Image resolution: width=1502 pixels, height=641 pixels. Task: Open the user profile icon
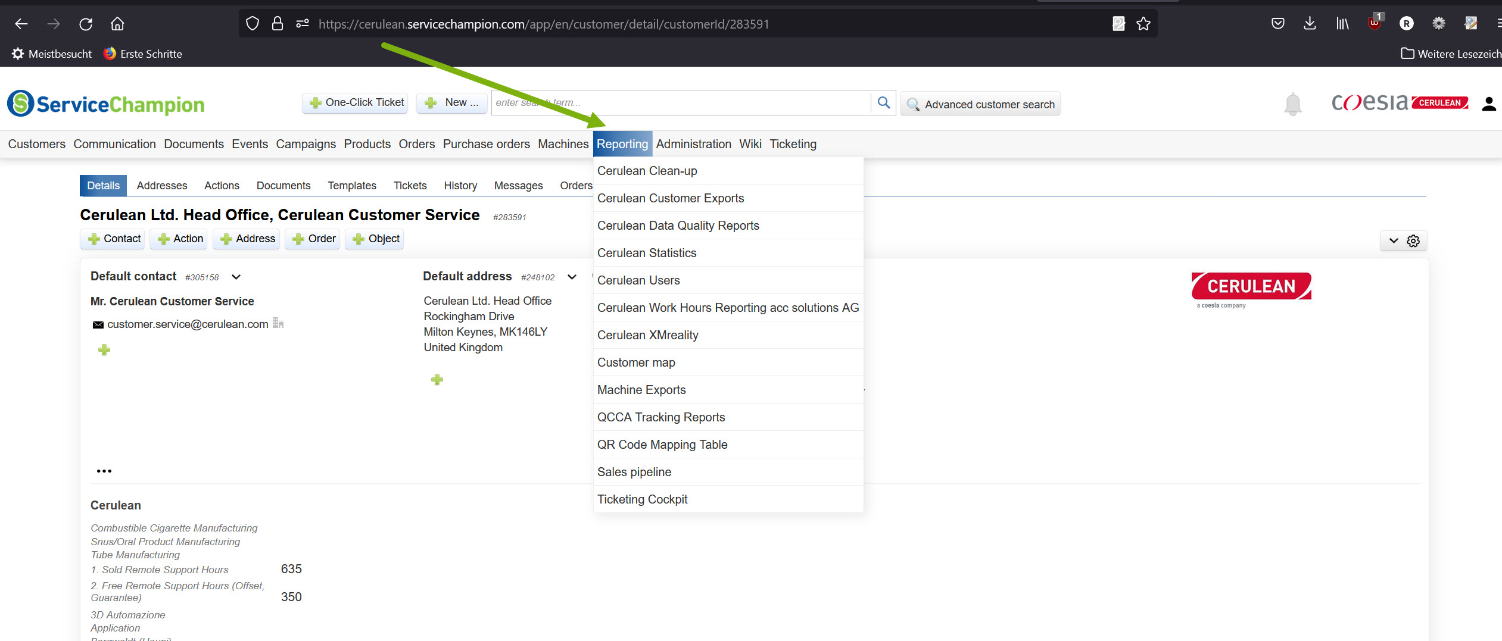tap(1489, 104)
